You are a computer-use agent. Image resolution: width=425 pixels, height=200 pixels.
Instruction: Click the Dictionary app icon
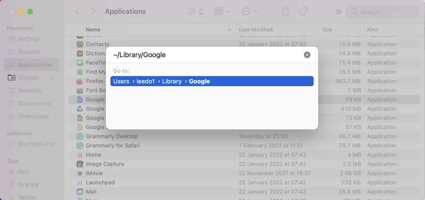[x=80, y=53]
